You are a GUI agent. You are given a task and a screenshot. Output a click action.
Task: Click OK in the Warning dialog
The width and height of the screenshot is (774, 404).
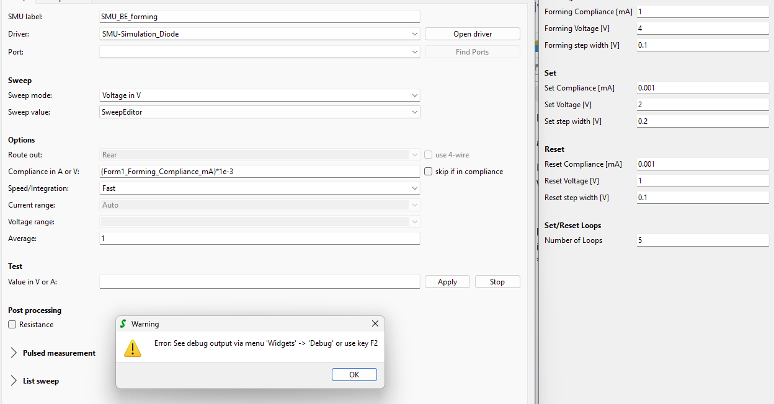pos(354,374)
